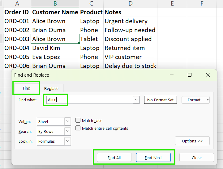Select the Eva Lopez cell
Viewport: 223px width, 169px height.
(x=55, y=57)
